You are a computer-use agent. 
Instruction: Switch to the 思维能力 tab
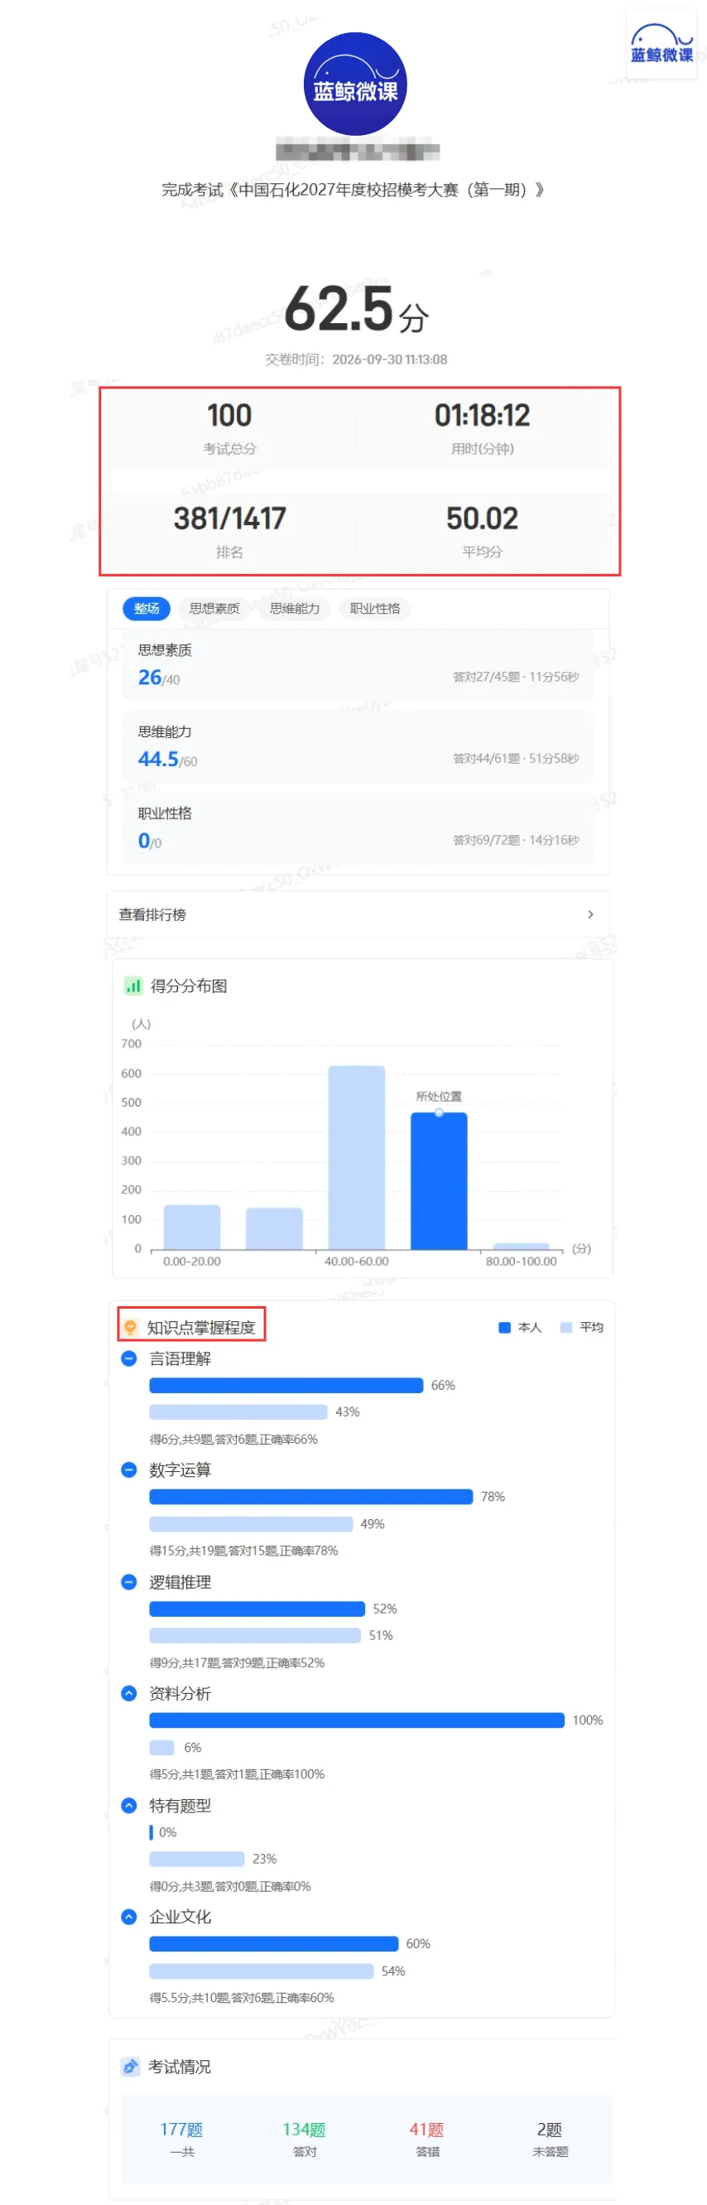295,609
